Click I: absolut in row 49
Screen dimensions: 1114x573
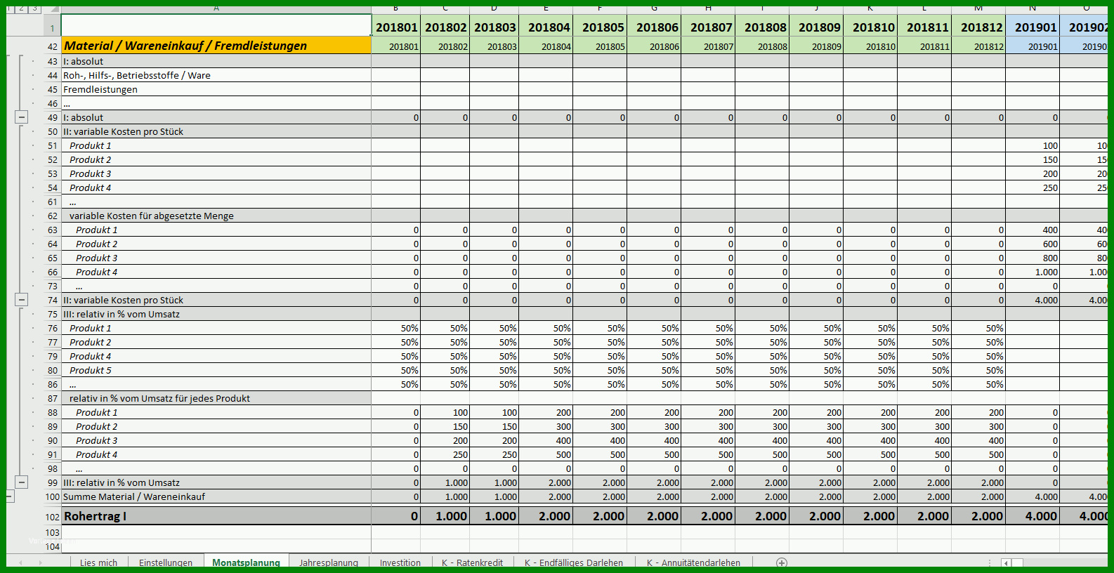(216, 117)
